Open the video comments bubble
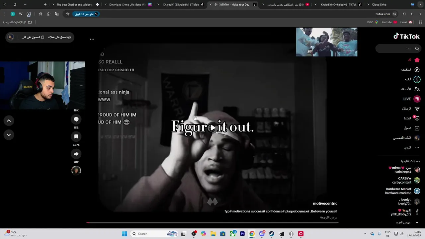The image size is (425, 239). click(x=76, y=119)
